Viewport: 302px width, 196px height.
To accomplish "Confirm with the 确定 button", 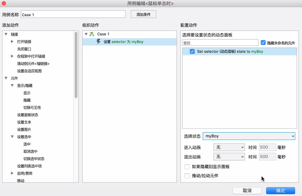I will pyautogui.click(x=281, y=191).
